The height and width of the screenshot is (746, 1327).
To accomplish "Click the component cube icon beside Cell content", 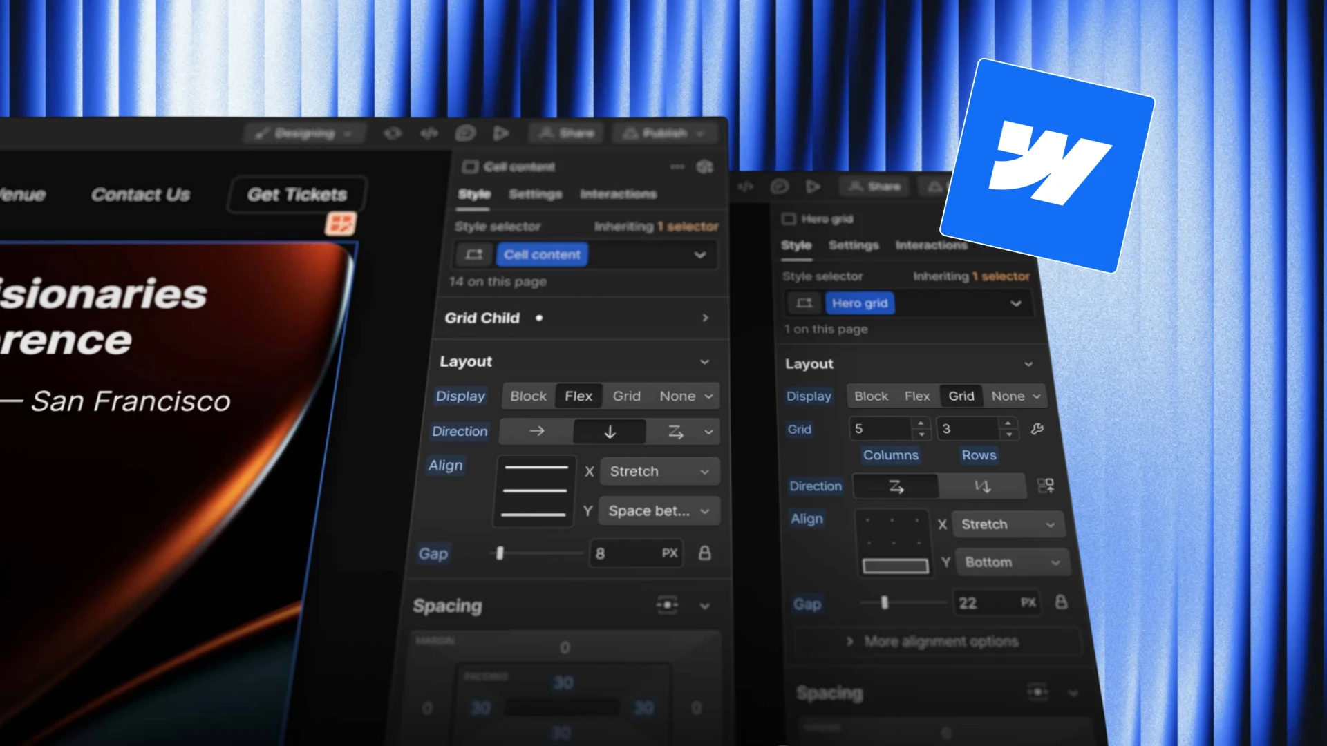I will 704,166.
